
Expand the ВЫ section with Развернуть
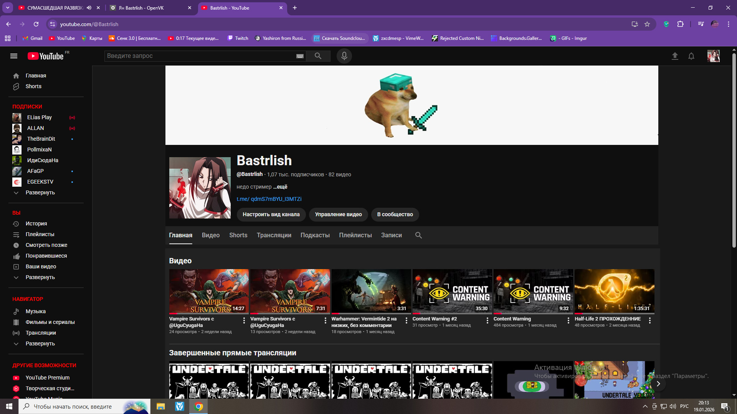click(x=40, y=277)
